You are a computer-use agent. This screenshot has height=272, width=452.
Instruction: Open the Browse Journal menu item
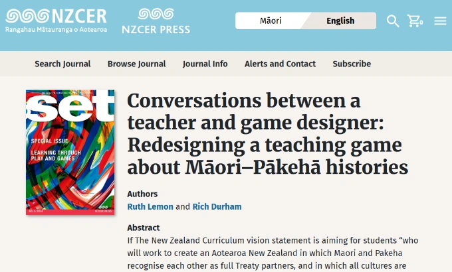coord(137,64)
